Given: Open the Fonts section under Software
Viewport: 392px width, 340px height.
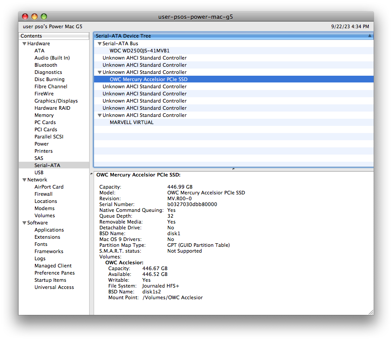Looking at the screenshot, I should pos(41,244).
